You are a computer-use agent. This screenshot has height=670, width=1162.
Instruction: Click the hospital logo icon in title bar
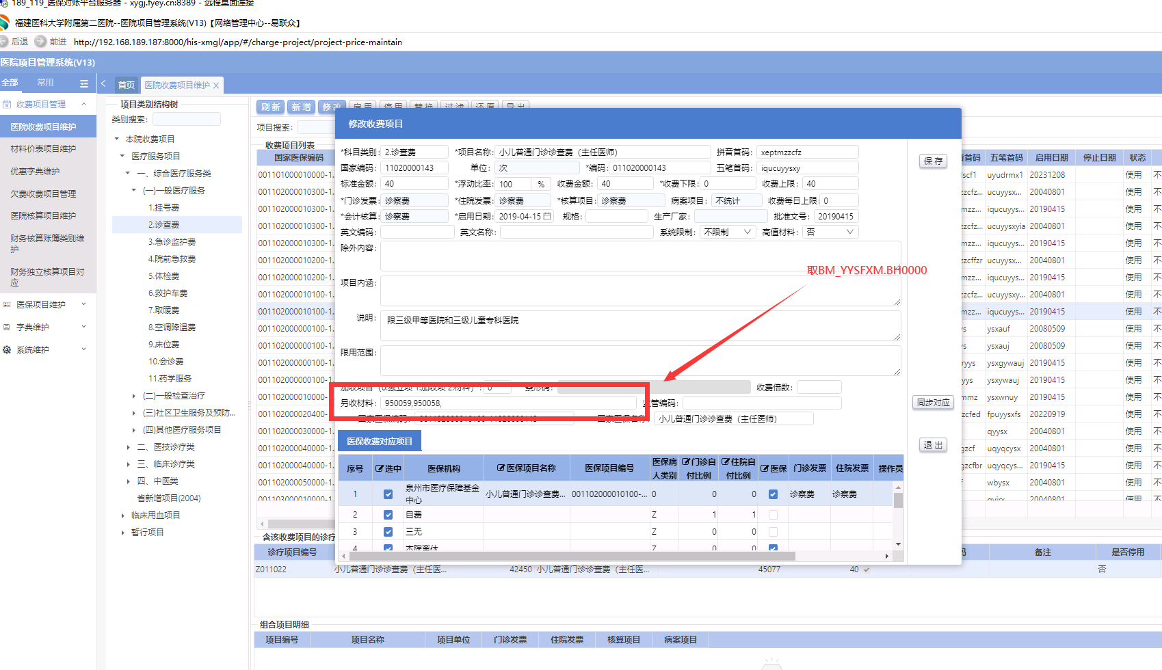[4, 23]
